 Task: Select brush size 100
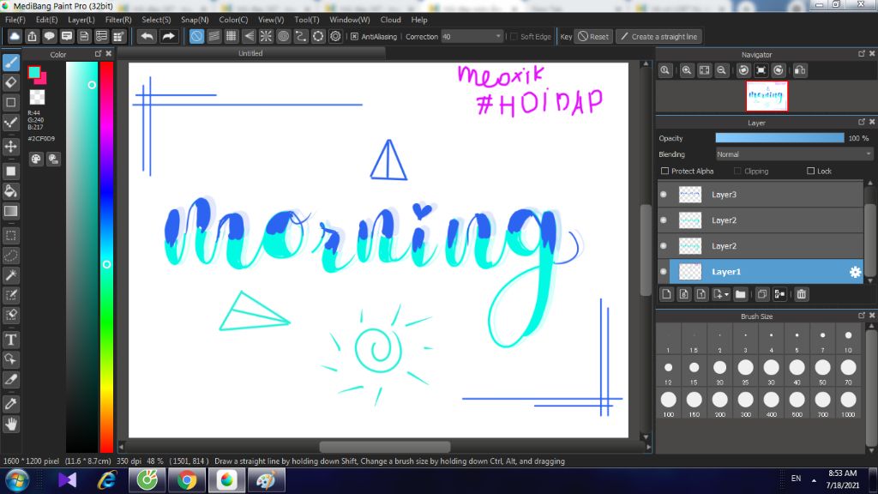tap(669, 405)
